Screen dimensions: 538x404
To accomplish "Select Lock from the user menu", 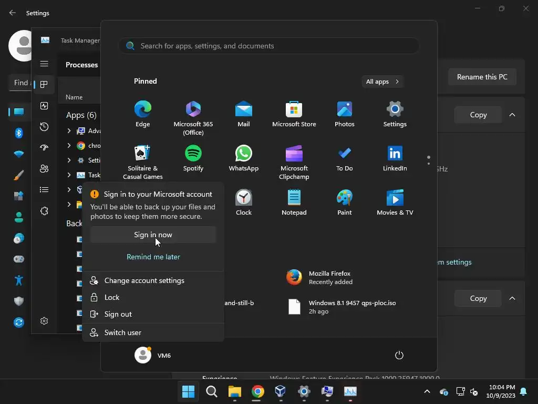I will [153, 297].
